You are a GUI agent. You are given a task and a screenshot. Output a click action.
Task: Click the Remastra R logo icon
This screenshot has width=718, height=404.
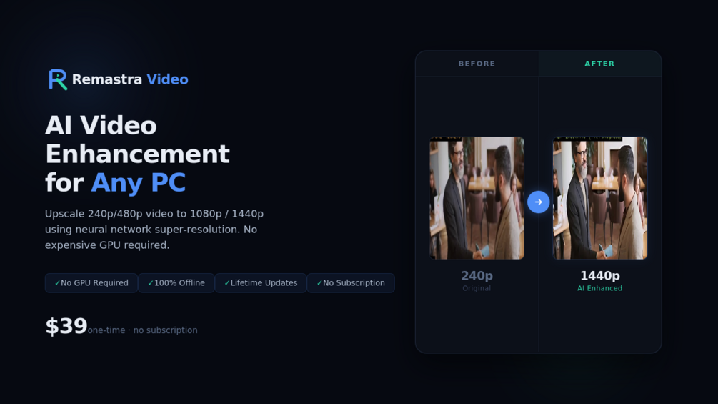coord(58,79)
